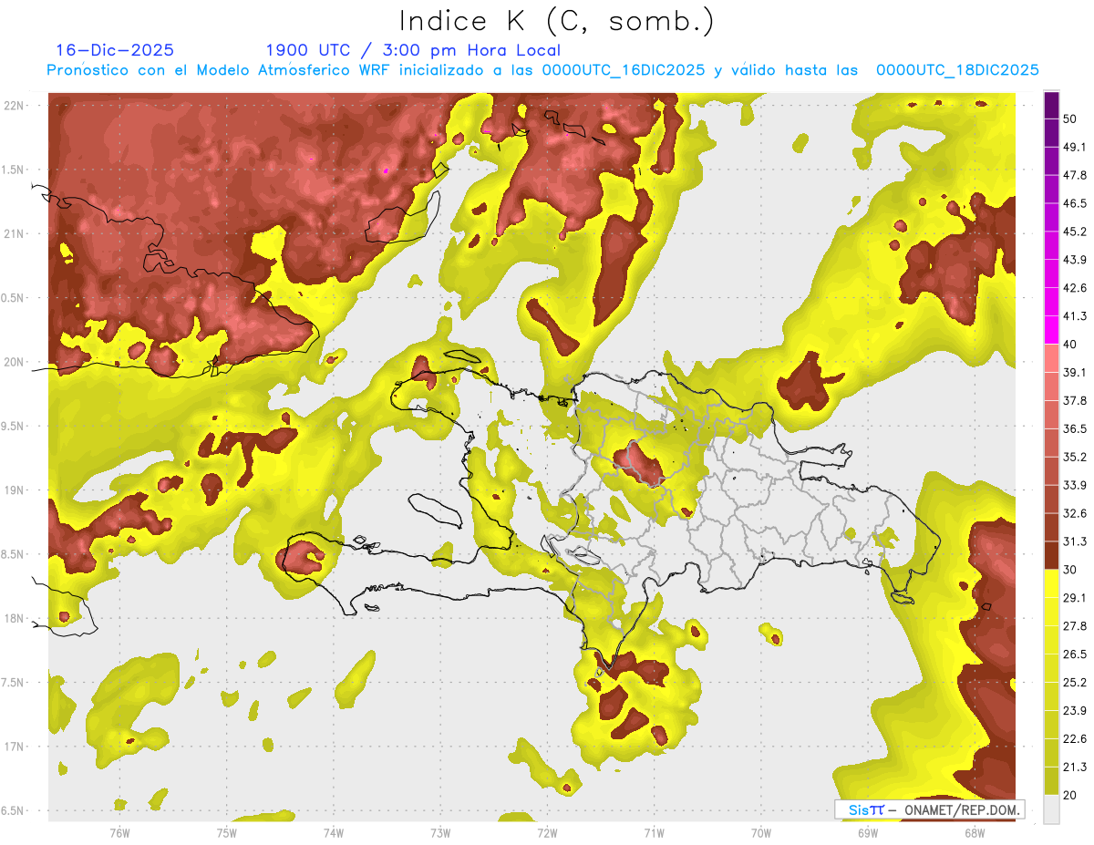Select the colorbar value "47.8"
Image resolution: width=1094 pixels, height=845 pixels.
pos(1074,175)
